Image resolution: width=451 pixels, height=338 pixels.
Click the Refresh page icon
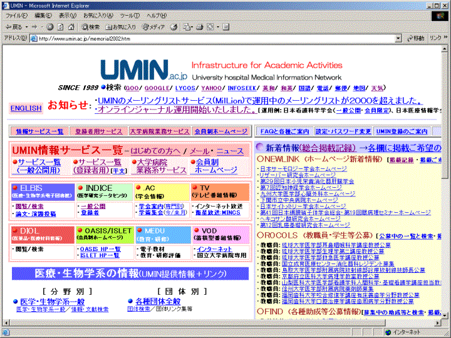tap(63, 27)
